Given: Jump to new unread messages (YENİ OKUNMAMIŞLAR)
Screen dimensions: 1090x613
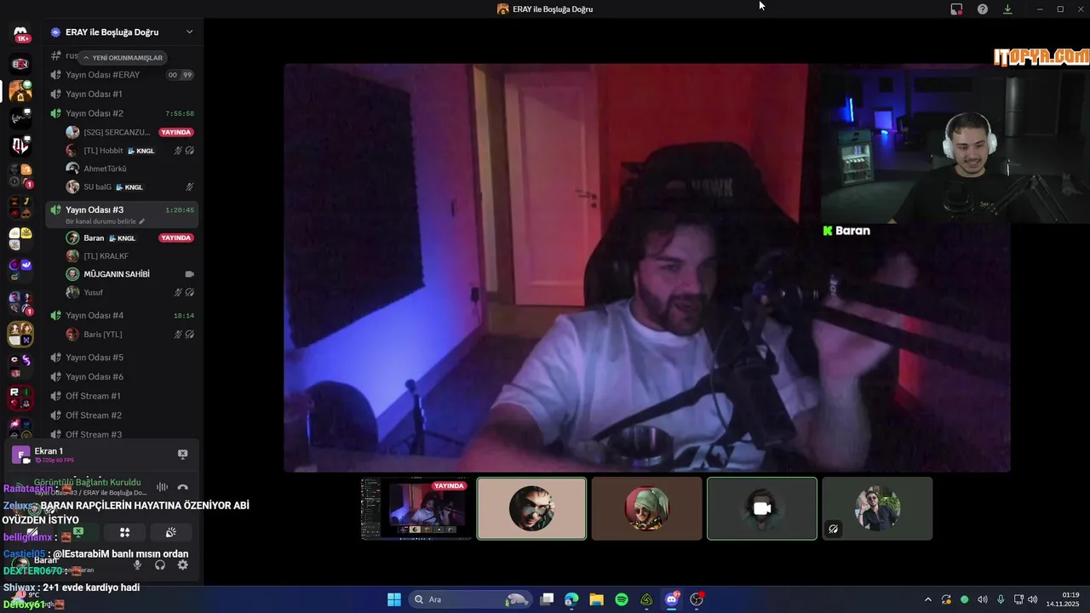Looking at the screenshot, I should 123,58.
